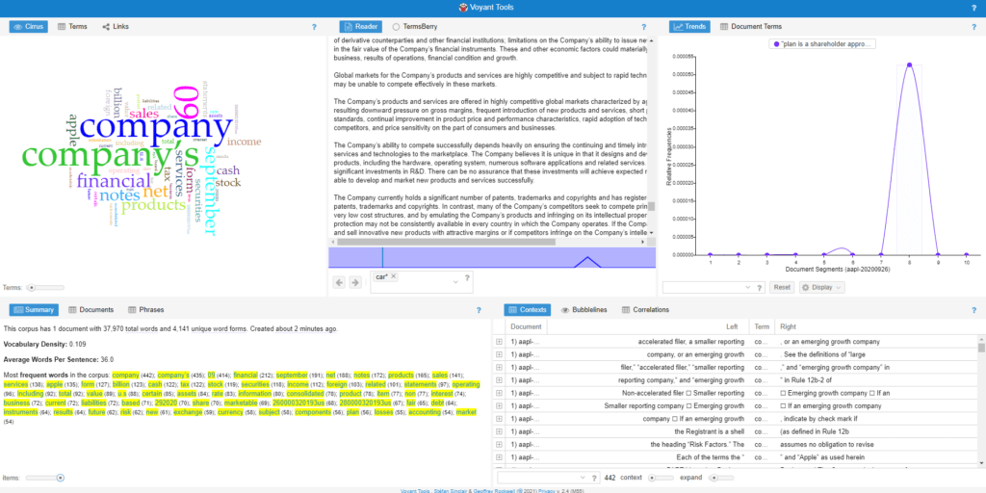Image resolution: width=986 pixels, height=493 pixels.
Task: Expand row 'the heading "Risk Factors." The'
Action: 500,444
